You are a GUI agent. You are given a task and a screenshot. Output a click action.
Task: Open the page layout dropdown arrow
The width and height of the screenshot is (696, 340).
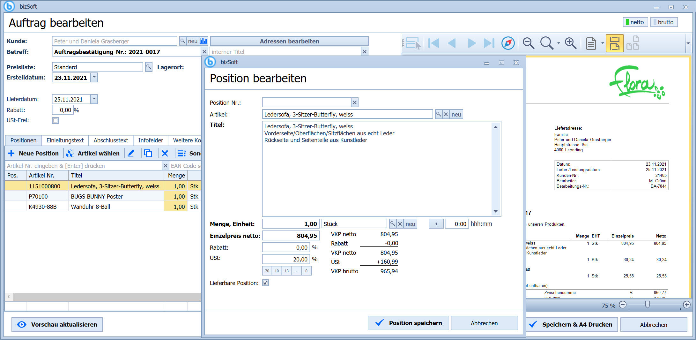[603, 43]
